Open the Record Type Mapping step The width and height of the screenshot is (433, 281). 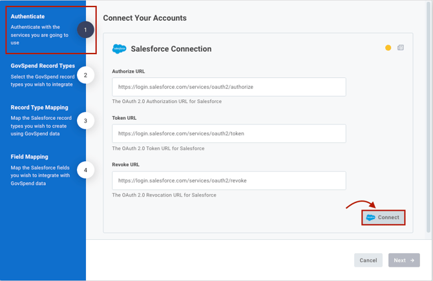pyautogui.click(x=39, y=108)
